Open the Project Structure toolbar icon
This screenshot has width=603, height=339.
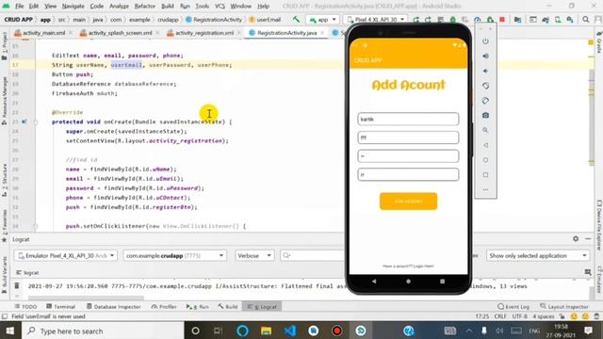tap(517, 19)
